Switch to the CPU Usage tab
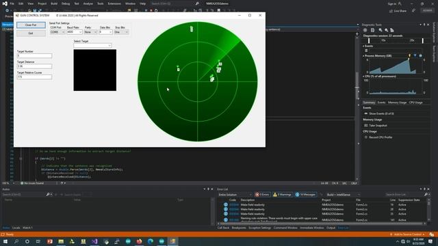The width and height of the screenshot is (438, 246). point(415,102)
